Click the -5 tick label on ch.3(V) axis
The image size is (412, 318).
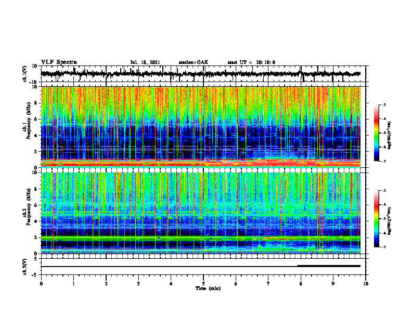click(35, 274)
